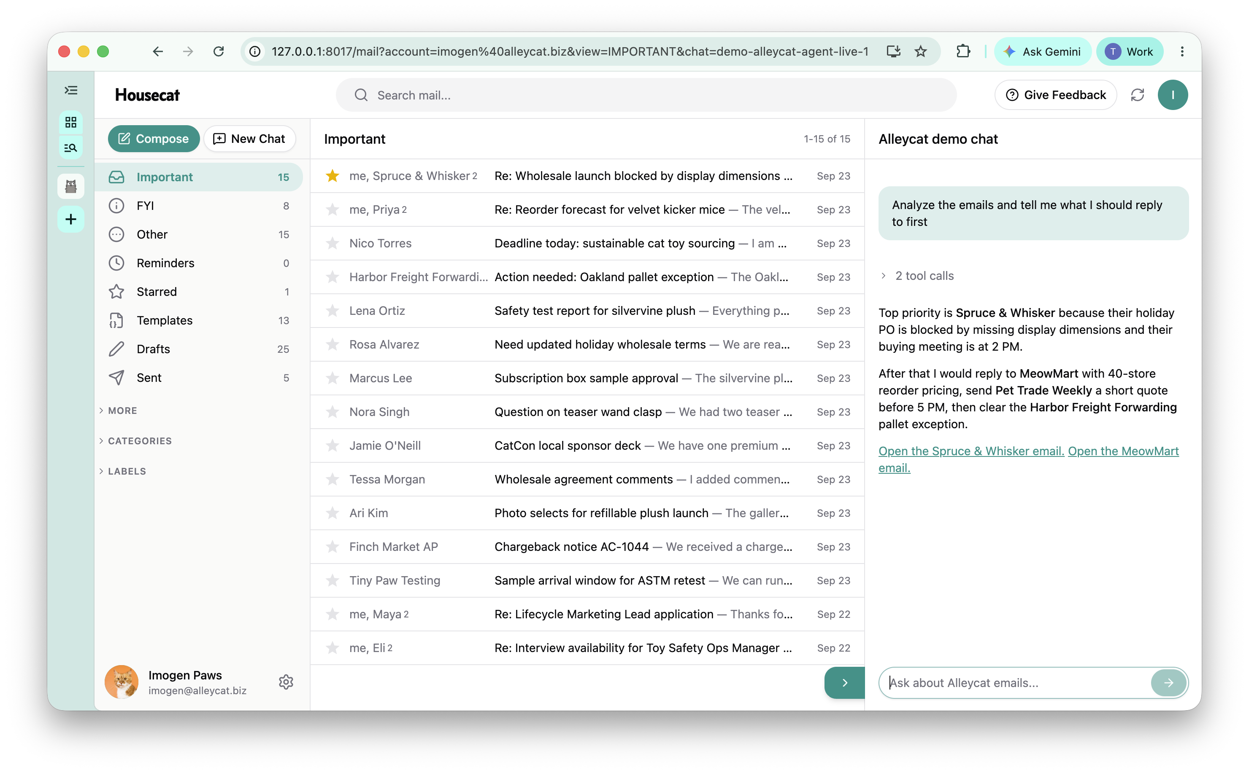Open the Spruce & Whisker email link

coord(971,451)
